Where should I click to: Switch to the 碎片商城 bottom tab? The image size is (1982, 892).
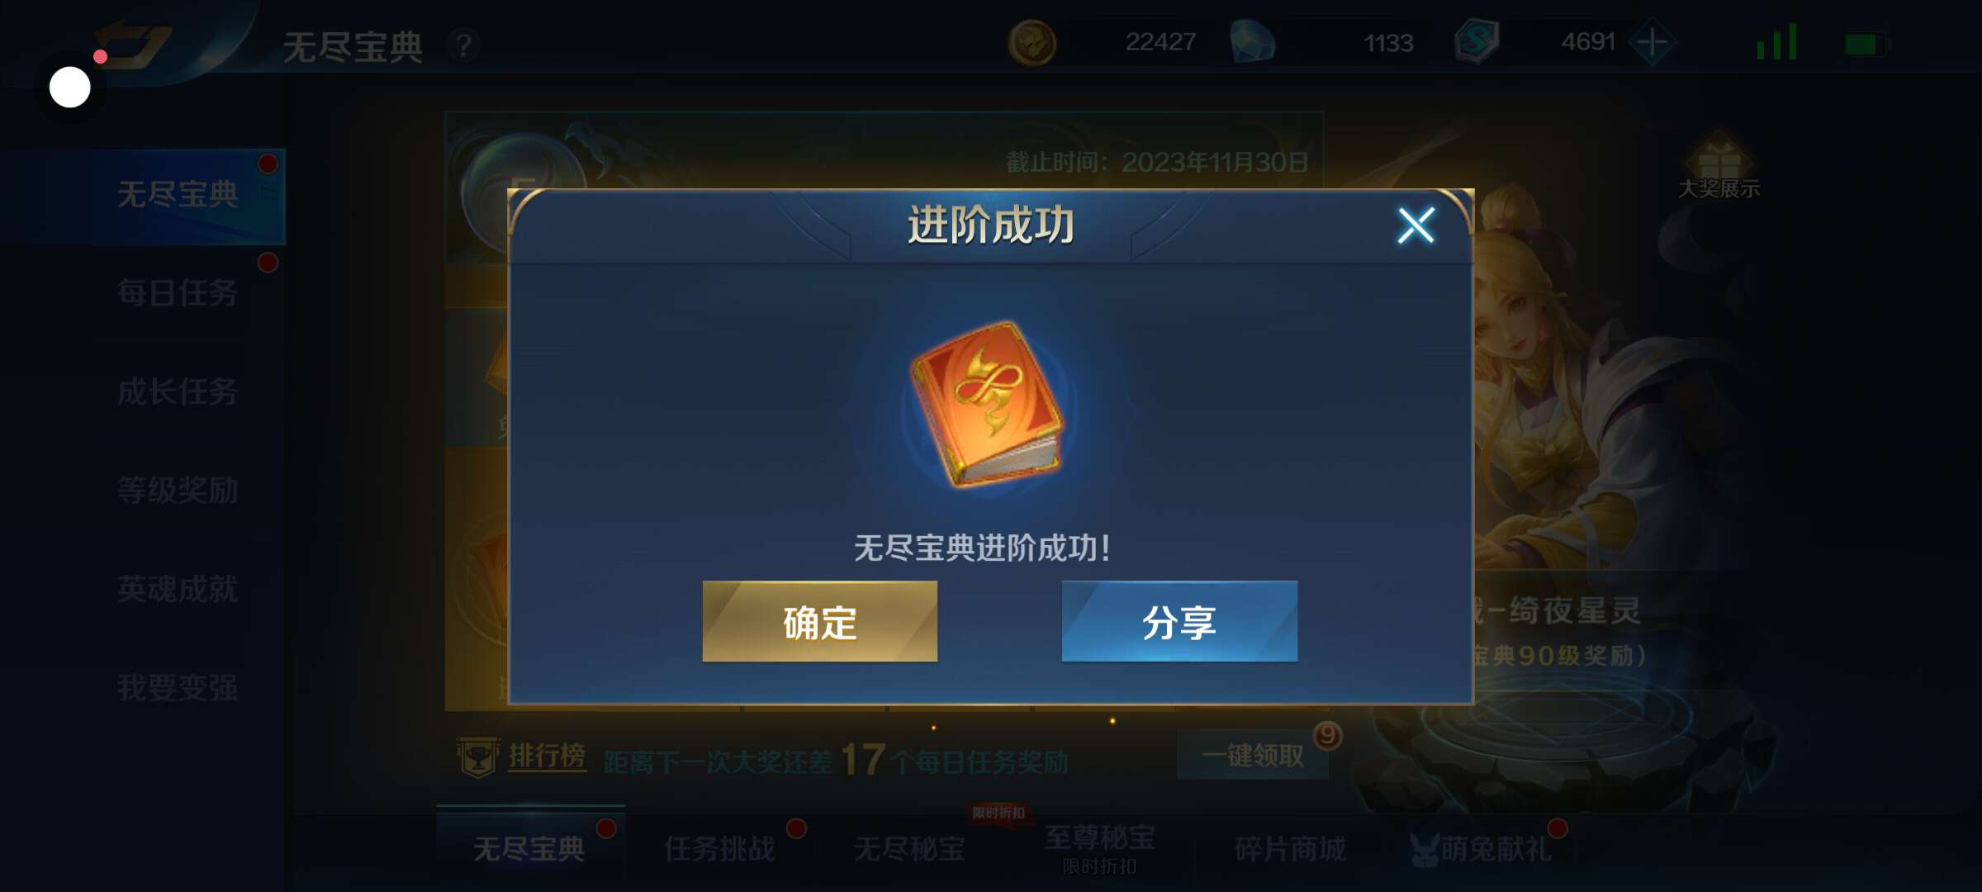tap(1289, 848)
